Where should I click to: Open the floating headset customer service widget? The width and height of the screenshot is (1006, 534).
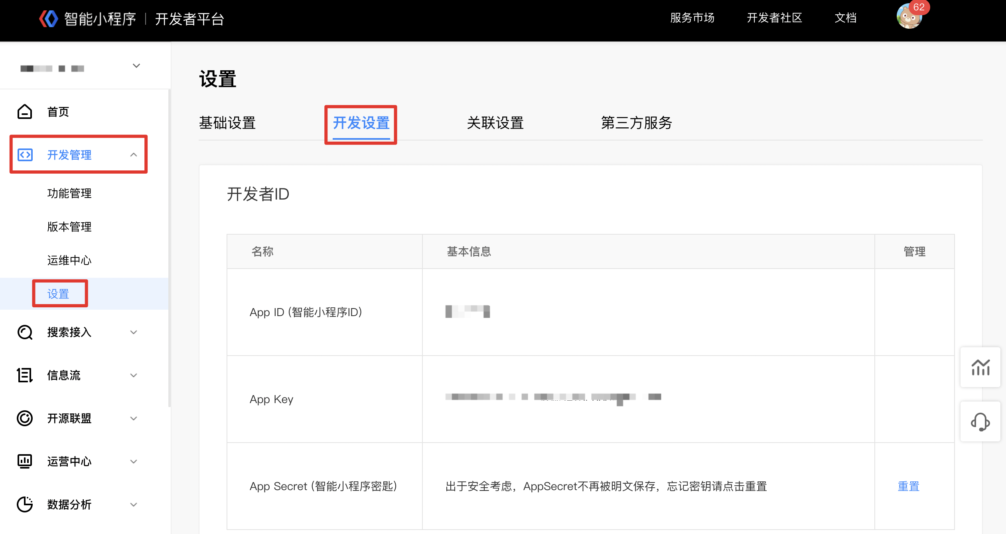(x=980, y=422)
